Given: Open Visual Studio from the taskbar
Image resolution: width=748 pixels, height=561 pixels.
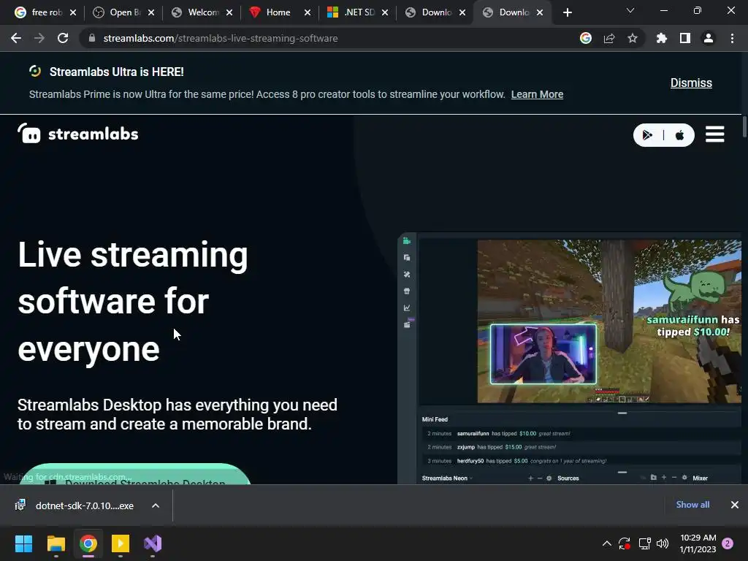Looking at the screenshot, I should click(153, 543).
